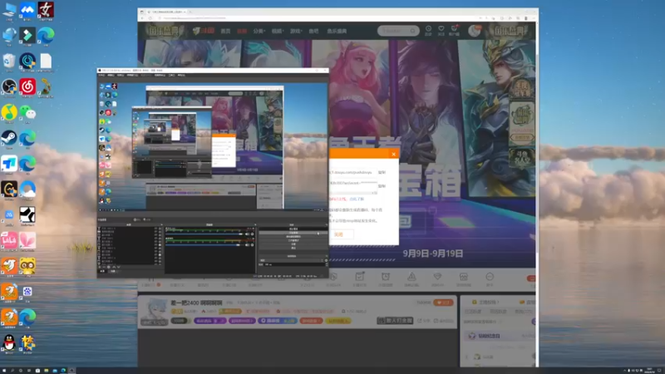Click the streamer avatar below the video

click(154, 312)
